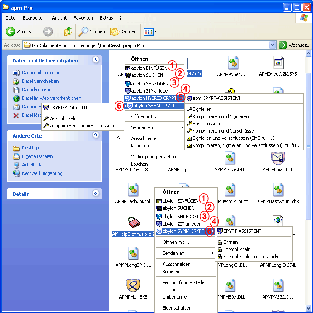Click the grey forward arrow button
Image resolution: width=313 pixels, height=313 pixels.
pyautogui.click(x=48, y=31)
